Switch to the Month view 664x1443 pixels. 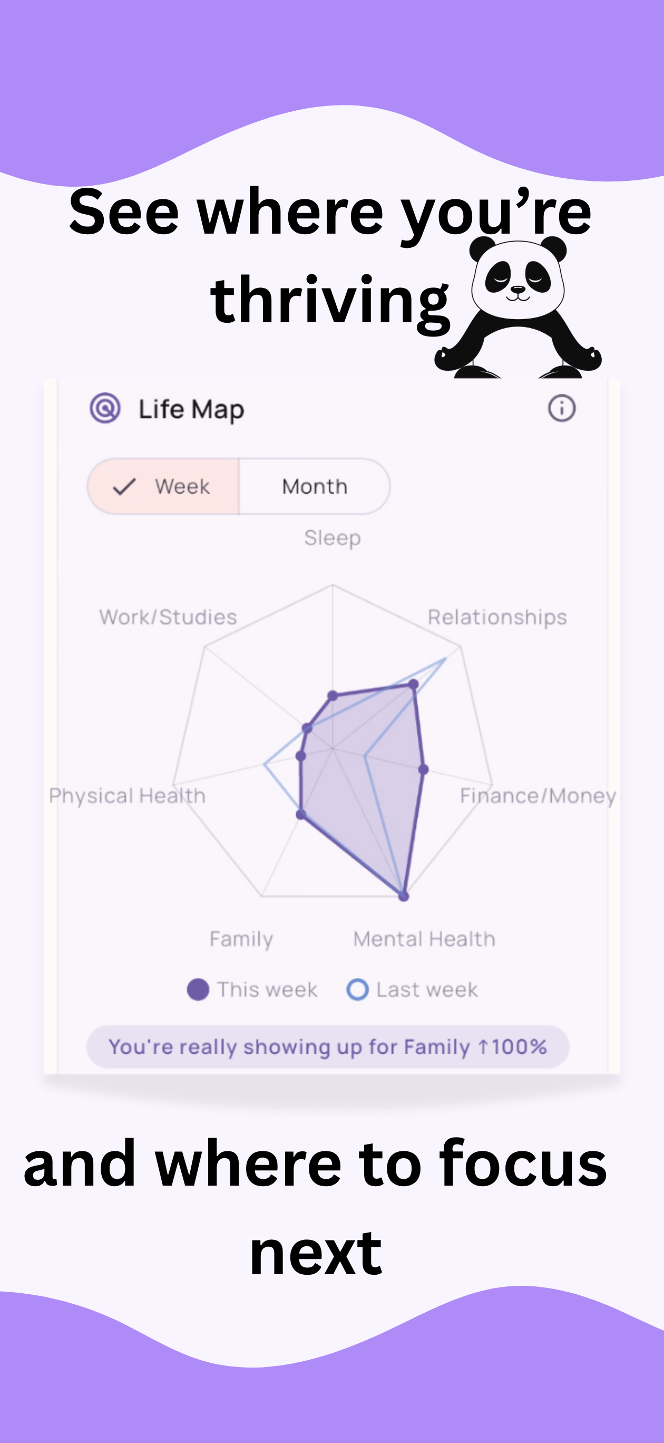(x=315, y=486)
